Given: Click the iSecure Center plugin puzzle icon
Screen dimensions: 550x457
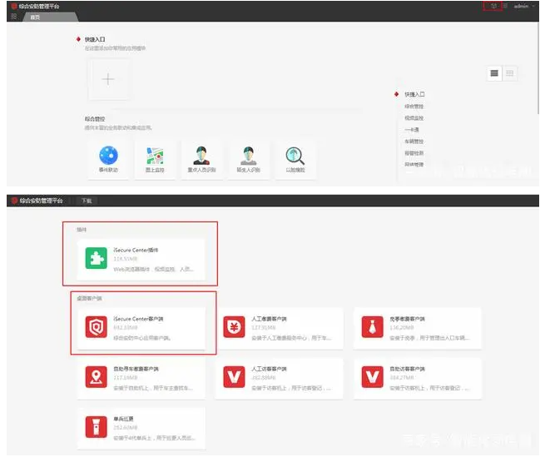Looking at the screenshot, I should [96, 258].
